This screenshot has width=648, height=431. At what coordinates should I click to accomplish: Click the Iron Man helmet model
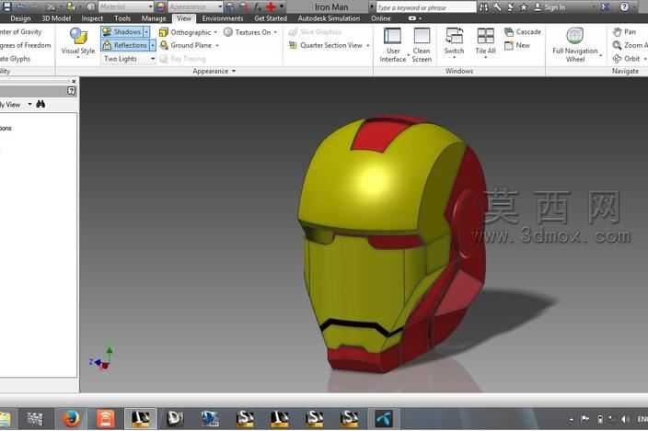click(x=393, y=244)
